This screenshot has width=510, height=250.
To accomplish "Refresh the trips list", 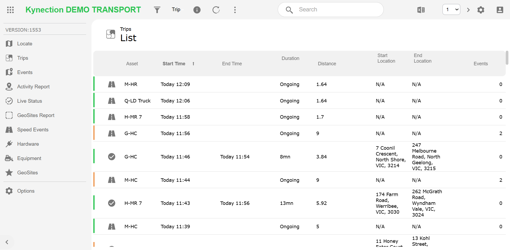I will click(x=216, y=10).
